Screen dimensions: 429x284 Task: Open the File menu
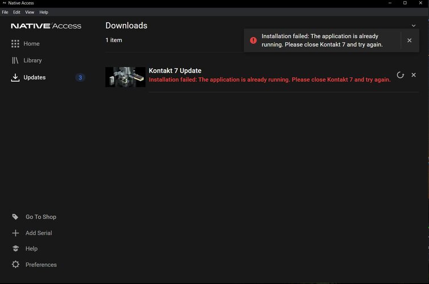5,12
